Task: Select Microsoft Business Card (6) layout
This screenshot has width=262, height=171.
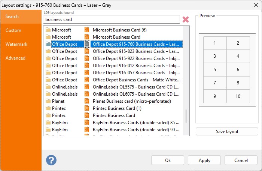Action: [120, 30]
